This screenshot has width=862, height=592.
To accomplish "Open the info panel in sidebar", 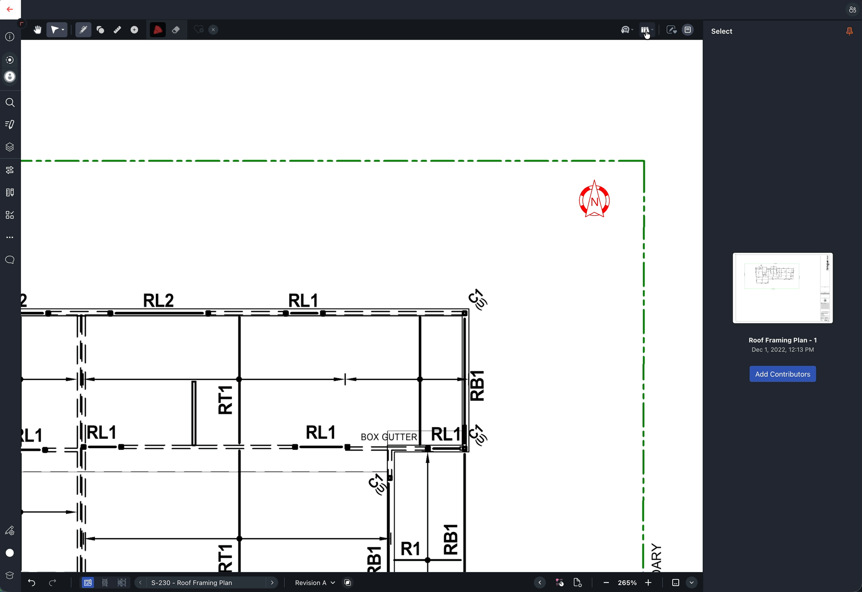I will point(10,37).
